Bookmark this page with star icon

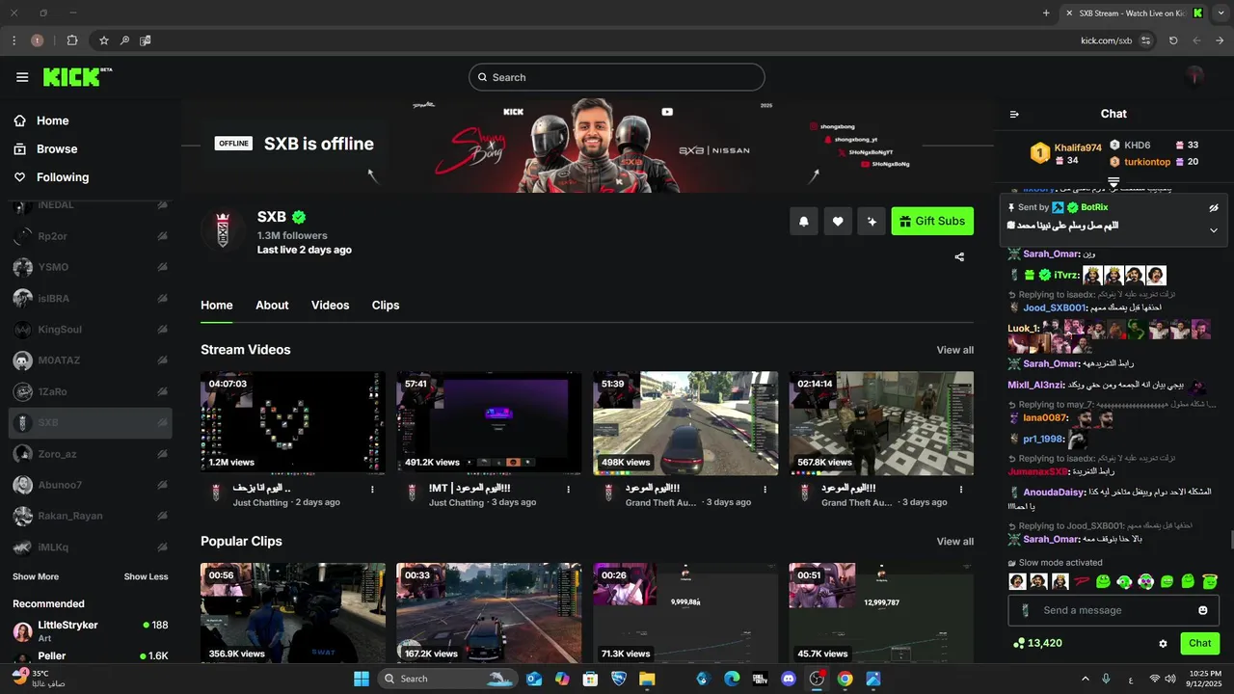click(104, 40)
